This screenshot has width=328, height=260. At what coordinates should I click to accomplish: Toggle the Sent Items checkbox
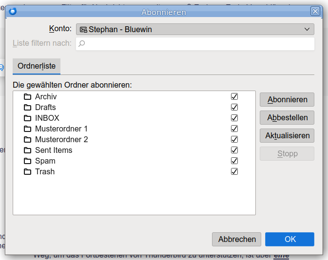[234, 150]
